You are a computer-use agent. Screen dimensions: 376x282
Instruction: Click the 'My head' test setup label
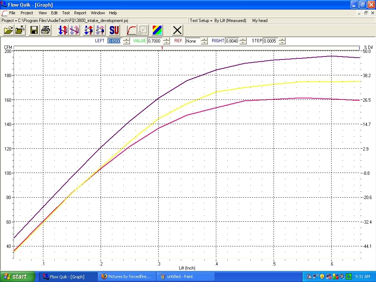[260, 21]
